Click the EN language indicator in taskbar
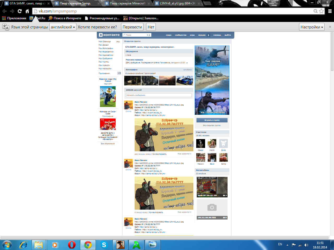 (280, 244)
